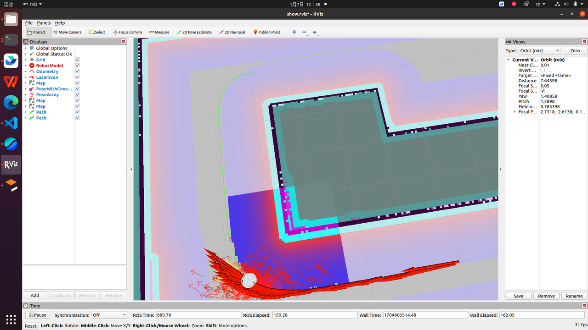Click Remove in the Views panel
This screenshot has height=330, width=588.
(546, 296)
